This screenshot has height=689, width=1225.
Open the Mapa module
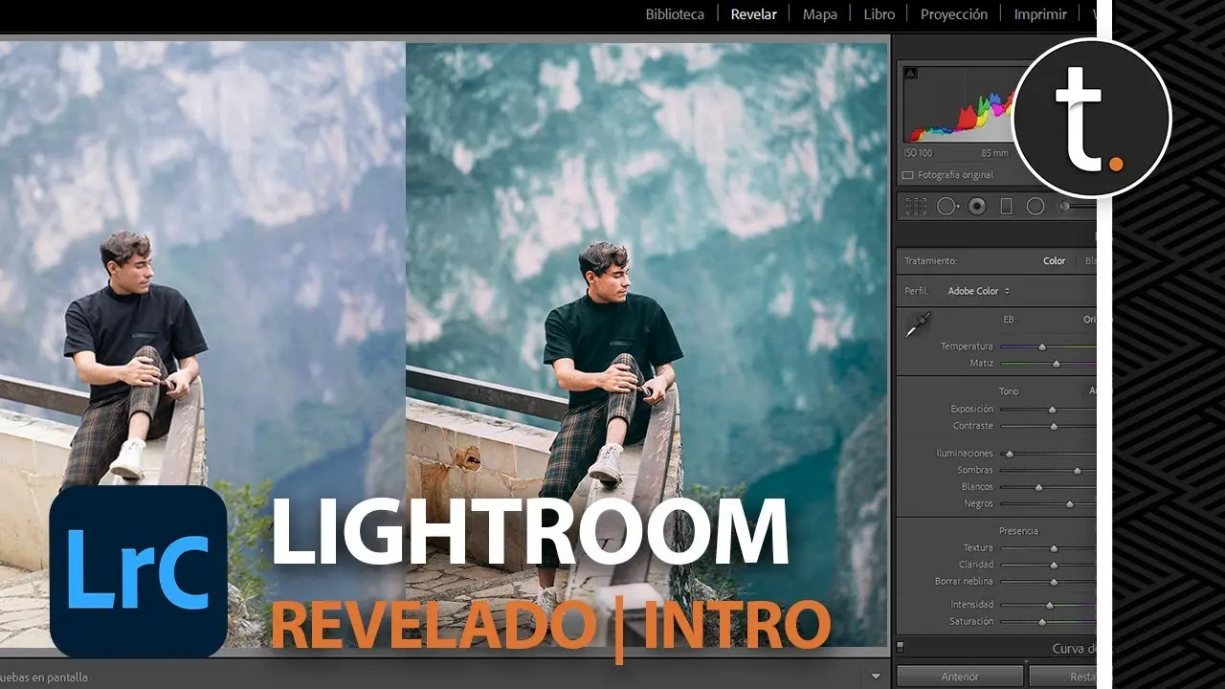pos(819,14)
